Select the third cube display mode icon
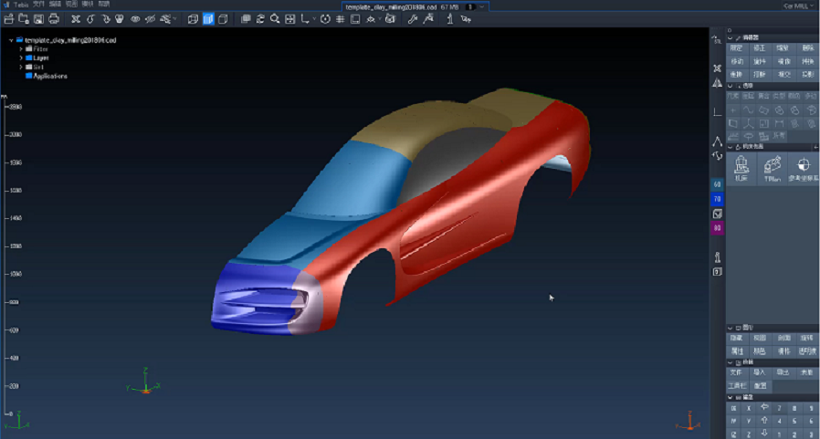820x439 pixels. (x=223, y=19)
